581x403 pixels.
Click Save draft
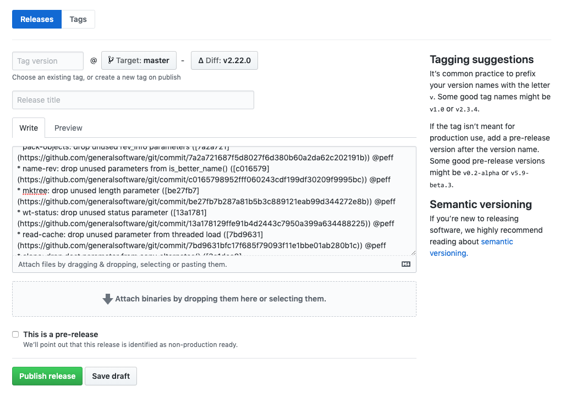(111, 376)
